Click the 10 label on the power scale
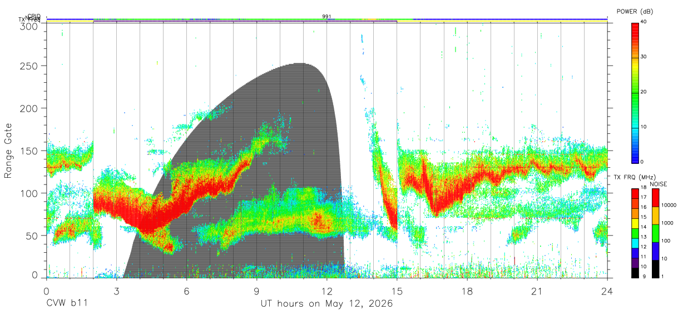Screen dimensions: 683x315 [645, 127]
